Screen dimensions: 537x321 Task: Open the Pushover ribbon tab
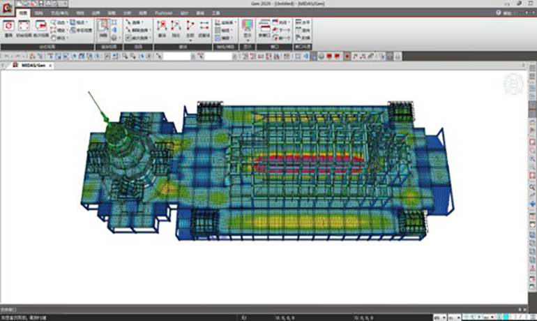coord(163,13)
